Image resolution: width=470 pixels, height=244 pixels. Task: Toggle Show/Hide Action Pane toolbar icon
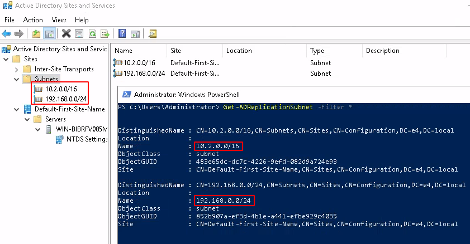pyautogui.click(x=135, y=34)
